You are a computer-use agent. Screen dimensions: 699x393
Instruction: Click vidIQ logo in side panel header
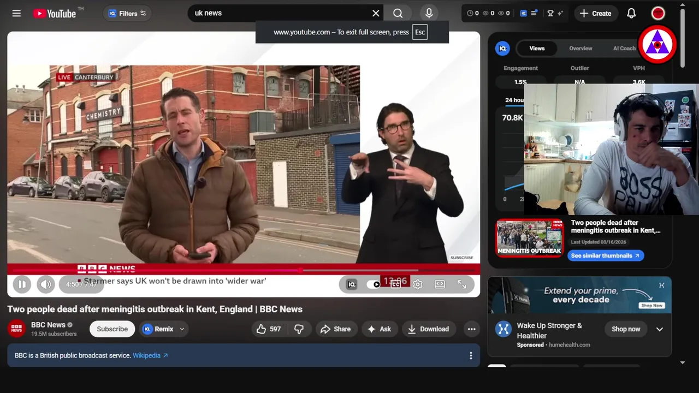[502, 49]
